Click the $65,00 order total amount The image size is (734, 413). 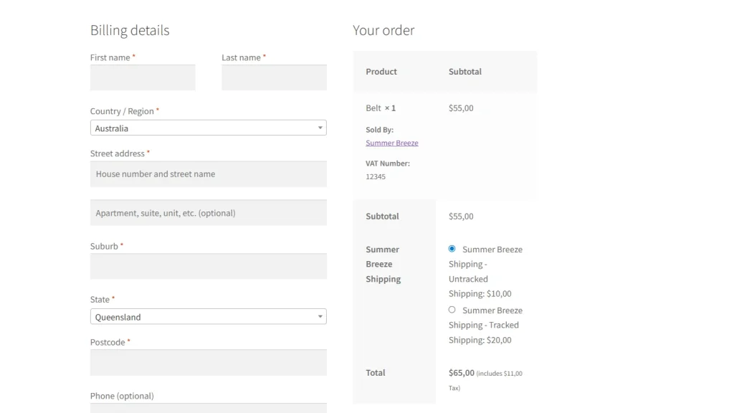pyautogui.click(x=461, y=373)
